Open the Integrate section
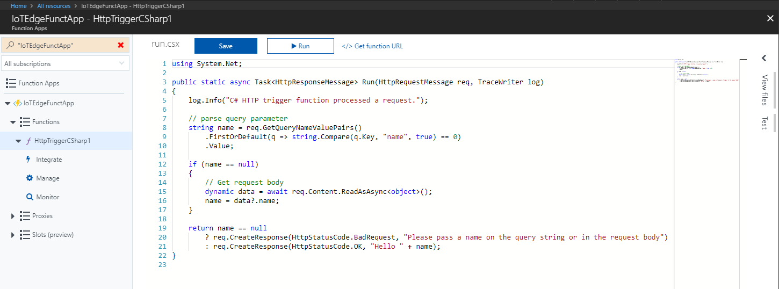Screen dimensions: 779x289 tap(49, 160)
